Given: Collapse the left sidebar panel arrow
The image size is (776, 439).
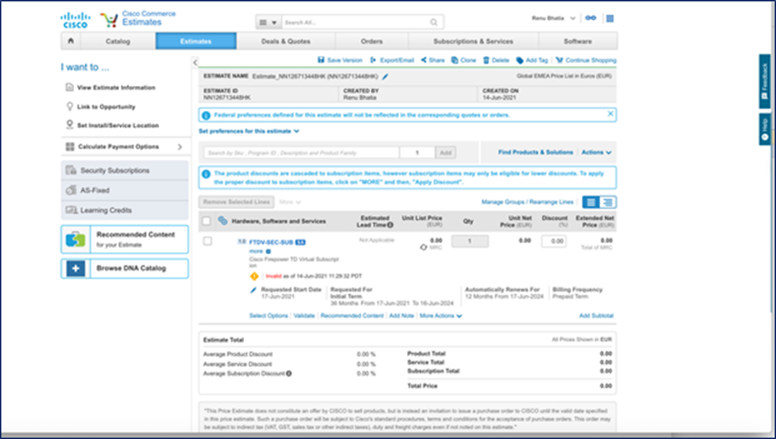Looking at the screenshot, I should pyautogui.click(x=195, y=62).
